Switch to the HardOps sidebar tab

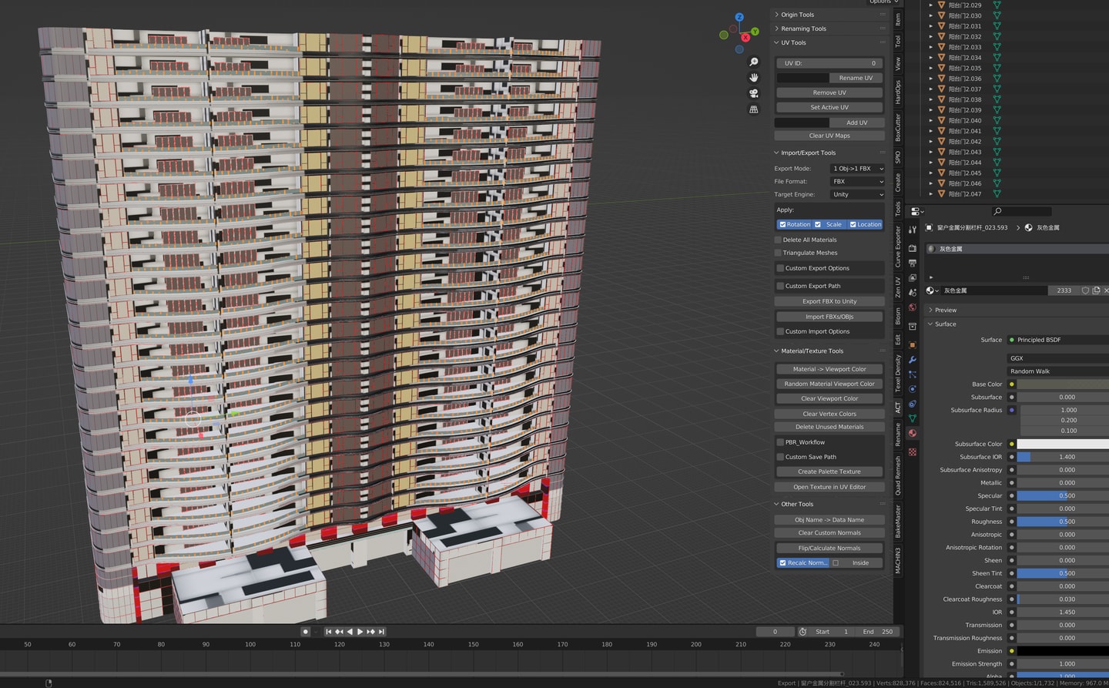(x=898, y=92)
